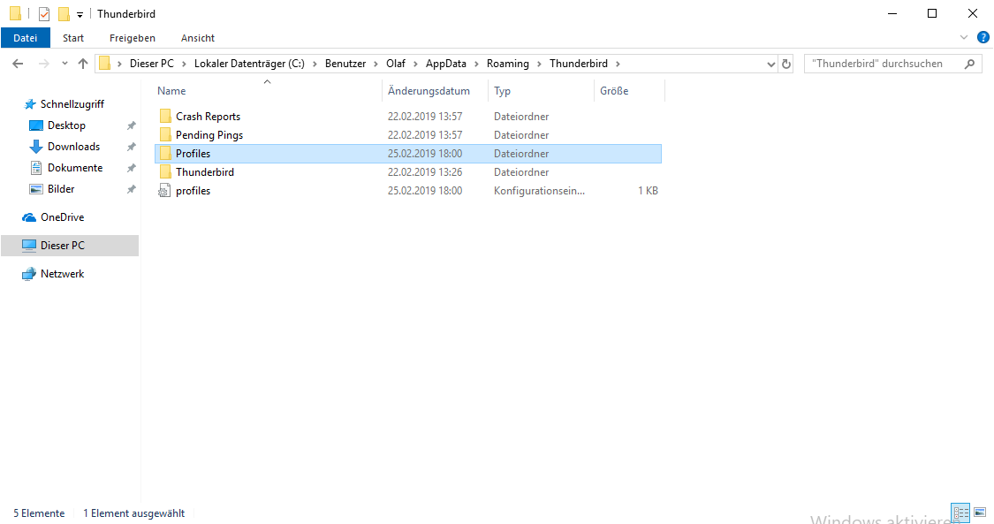Click the lowercase profiles file name

(193, 191)
